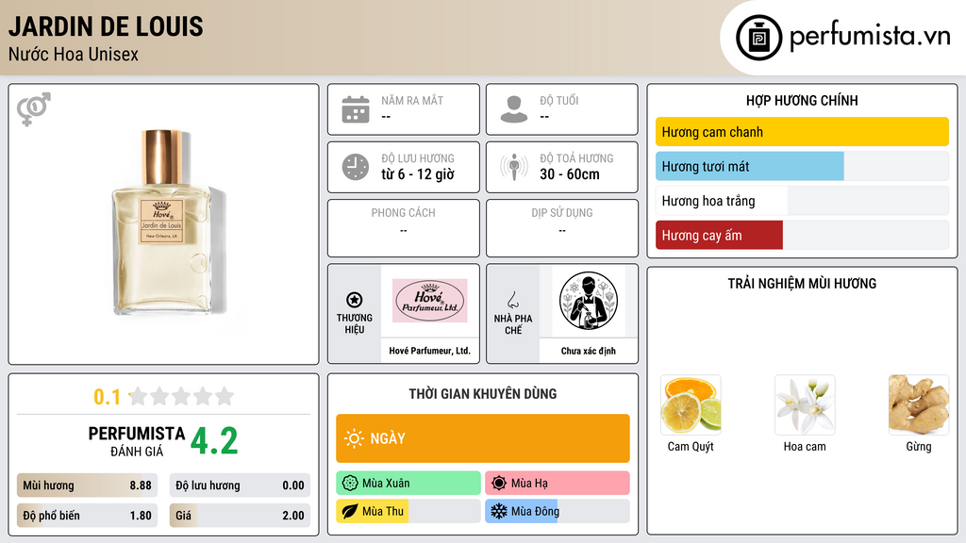Click the sun icon in the Ngày bar
This screenshot has height=543, width=966.
click(x=354, y=438)
